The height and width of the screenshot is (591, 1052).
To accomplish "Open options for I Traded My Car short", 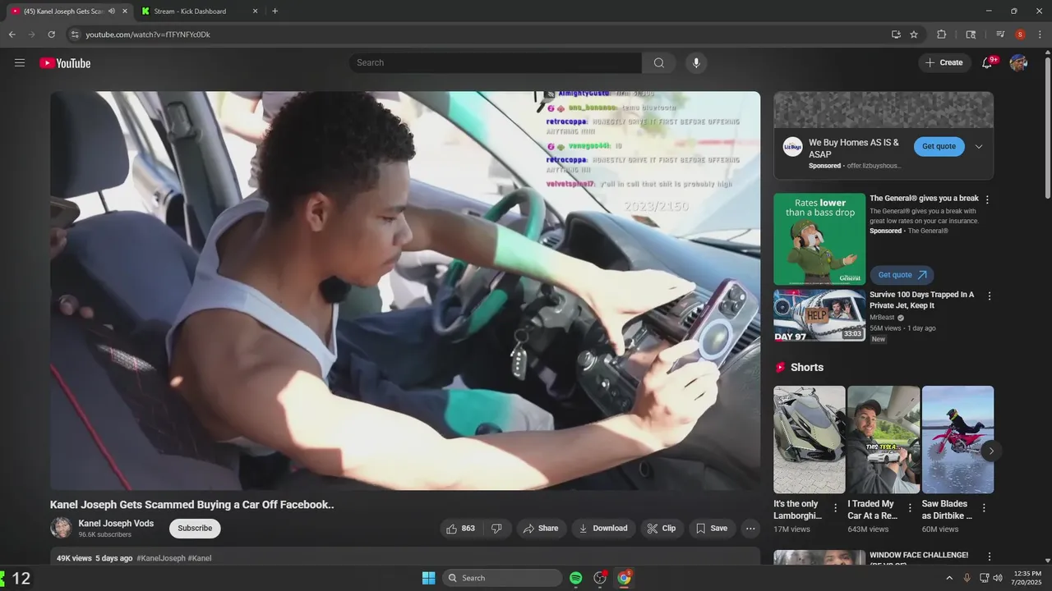I will [909, 508].
